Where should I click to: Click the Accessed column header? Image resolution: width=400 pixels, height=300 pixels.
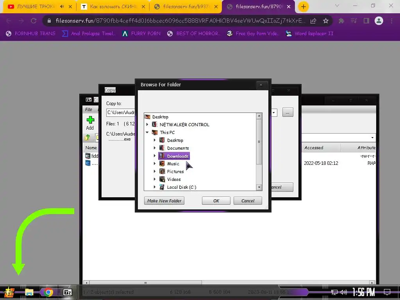pos(321,148)
